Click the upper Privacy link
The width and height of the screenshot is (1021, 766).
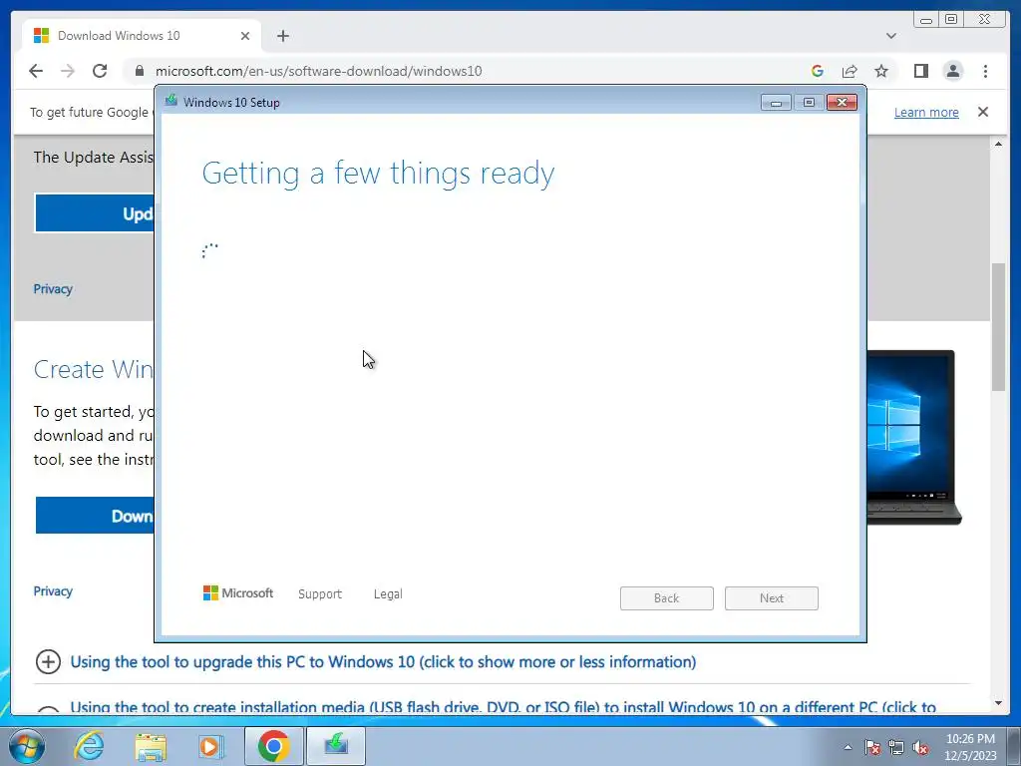[x=53, y=289]
